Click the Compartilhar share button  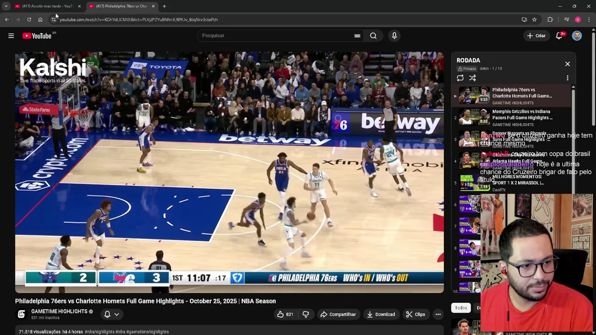pos(338,315)
